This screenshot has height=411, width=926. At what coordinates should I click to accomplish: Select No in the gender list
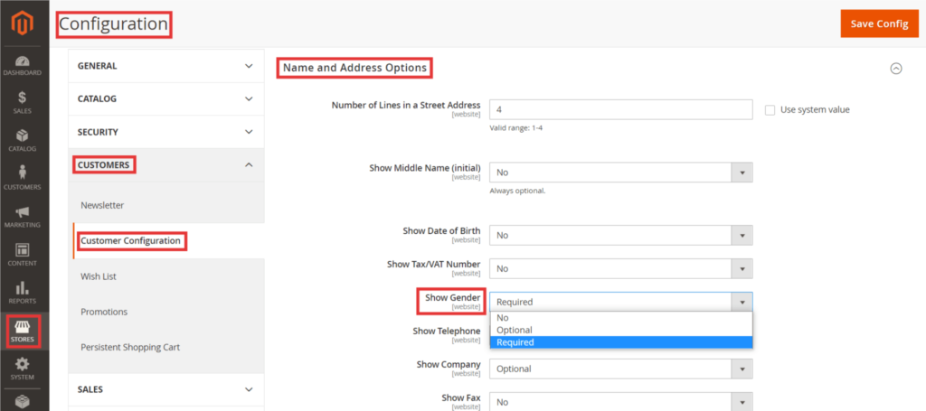click(620, 317)
